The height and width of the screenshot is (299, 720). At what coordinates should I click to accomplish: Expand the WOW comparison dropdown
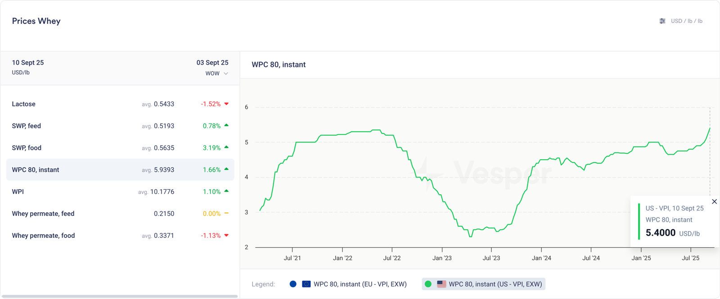(216, 73)
